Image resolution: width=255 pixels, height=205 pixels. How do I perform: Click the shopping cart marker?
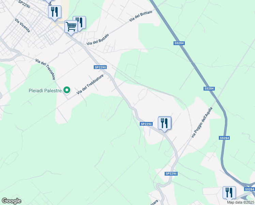[71, 27]
